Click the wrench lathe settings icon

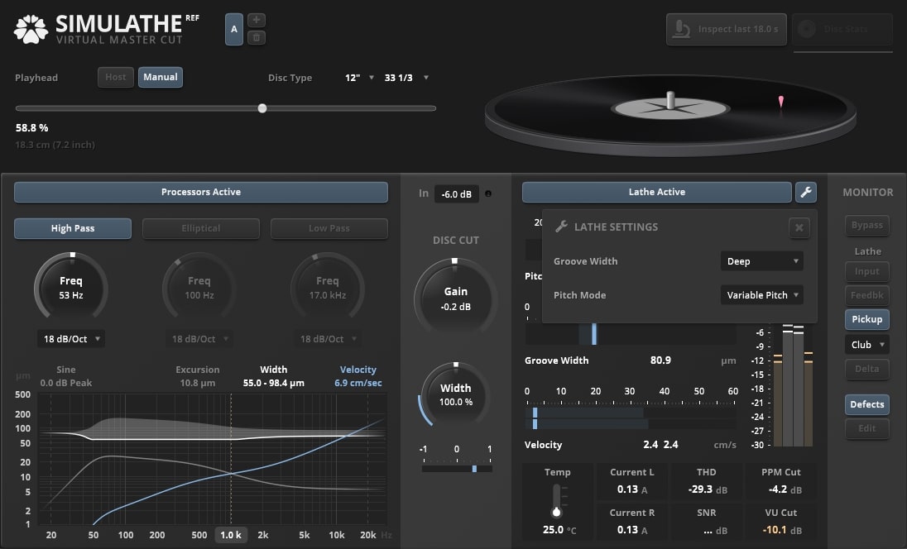[x=805, y=192]
